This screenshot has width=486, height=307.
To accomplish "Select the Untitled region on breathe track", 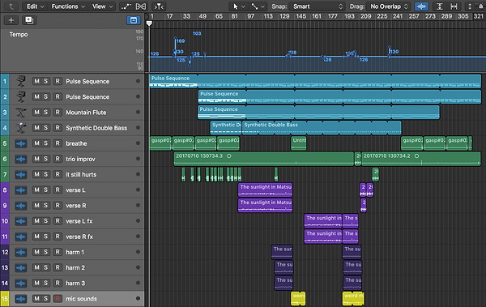I will point(298,143).
